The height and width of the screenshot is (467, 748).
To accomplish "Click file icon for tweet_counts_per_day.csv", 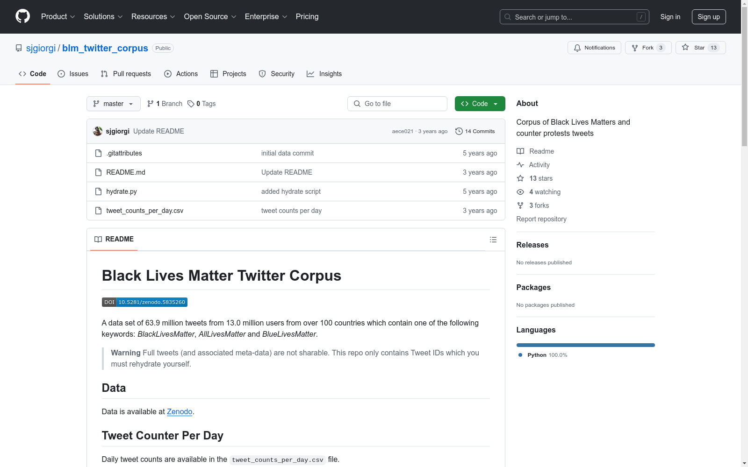I will coord(98,211).
